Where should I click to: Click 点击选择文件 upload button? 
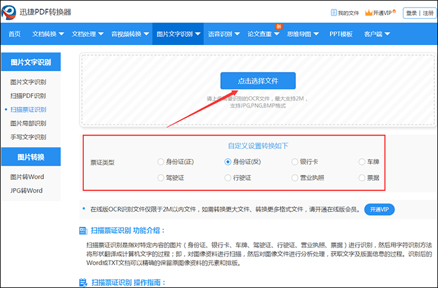(x=258, y=81)
